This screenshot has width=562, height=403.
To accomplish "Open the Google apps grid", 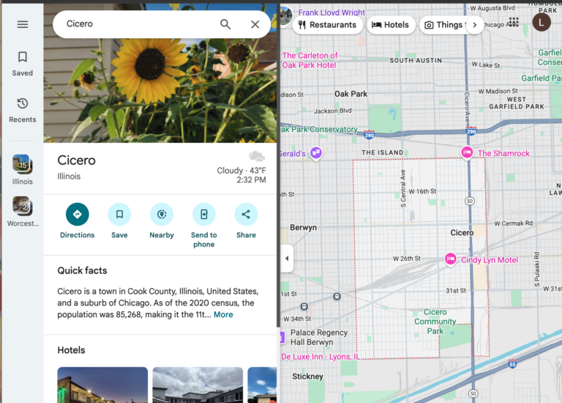I will [x=514, y=22].
